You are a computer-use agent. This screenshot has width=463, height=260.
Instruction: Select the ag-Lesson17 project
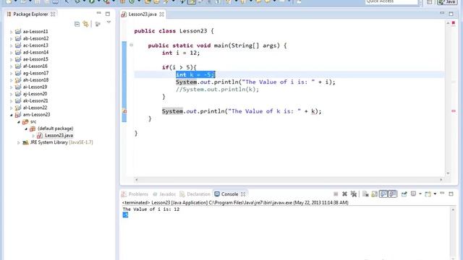35,73
